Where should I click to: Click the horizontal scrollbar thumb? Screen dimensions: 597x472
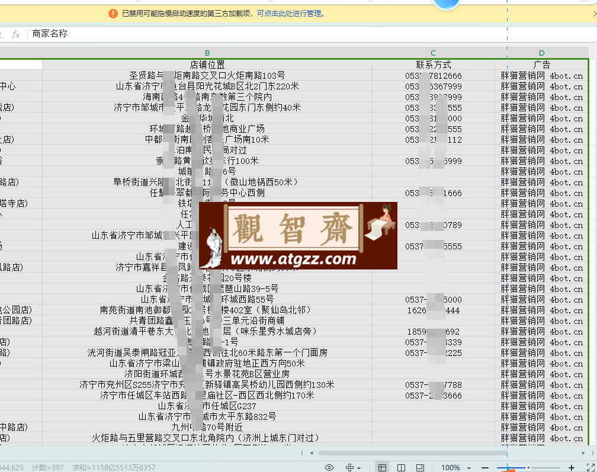pos(413,453)
